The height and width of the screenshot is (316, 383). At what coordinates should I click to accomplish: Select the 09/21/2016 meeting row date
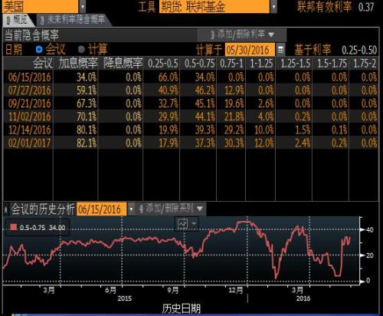[29, 104]
